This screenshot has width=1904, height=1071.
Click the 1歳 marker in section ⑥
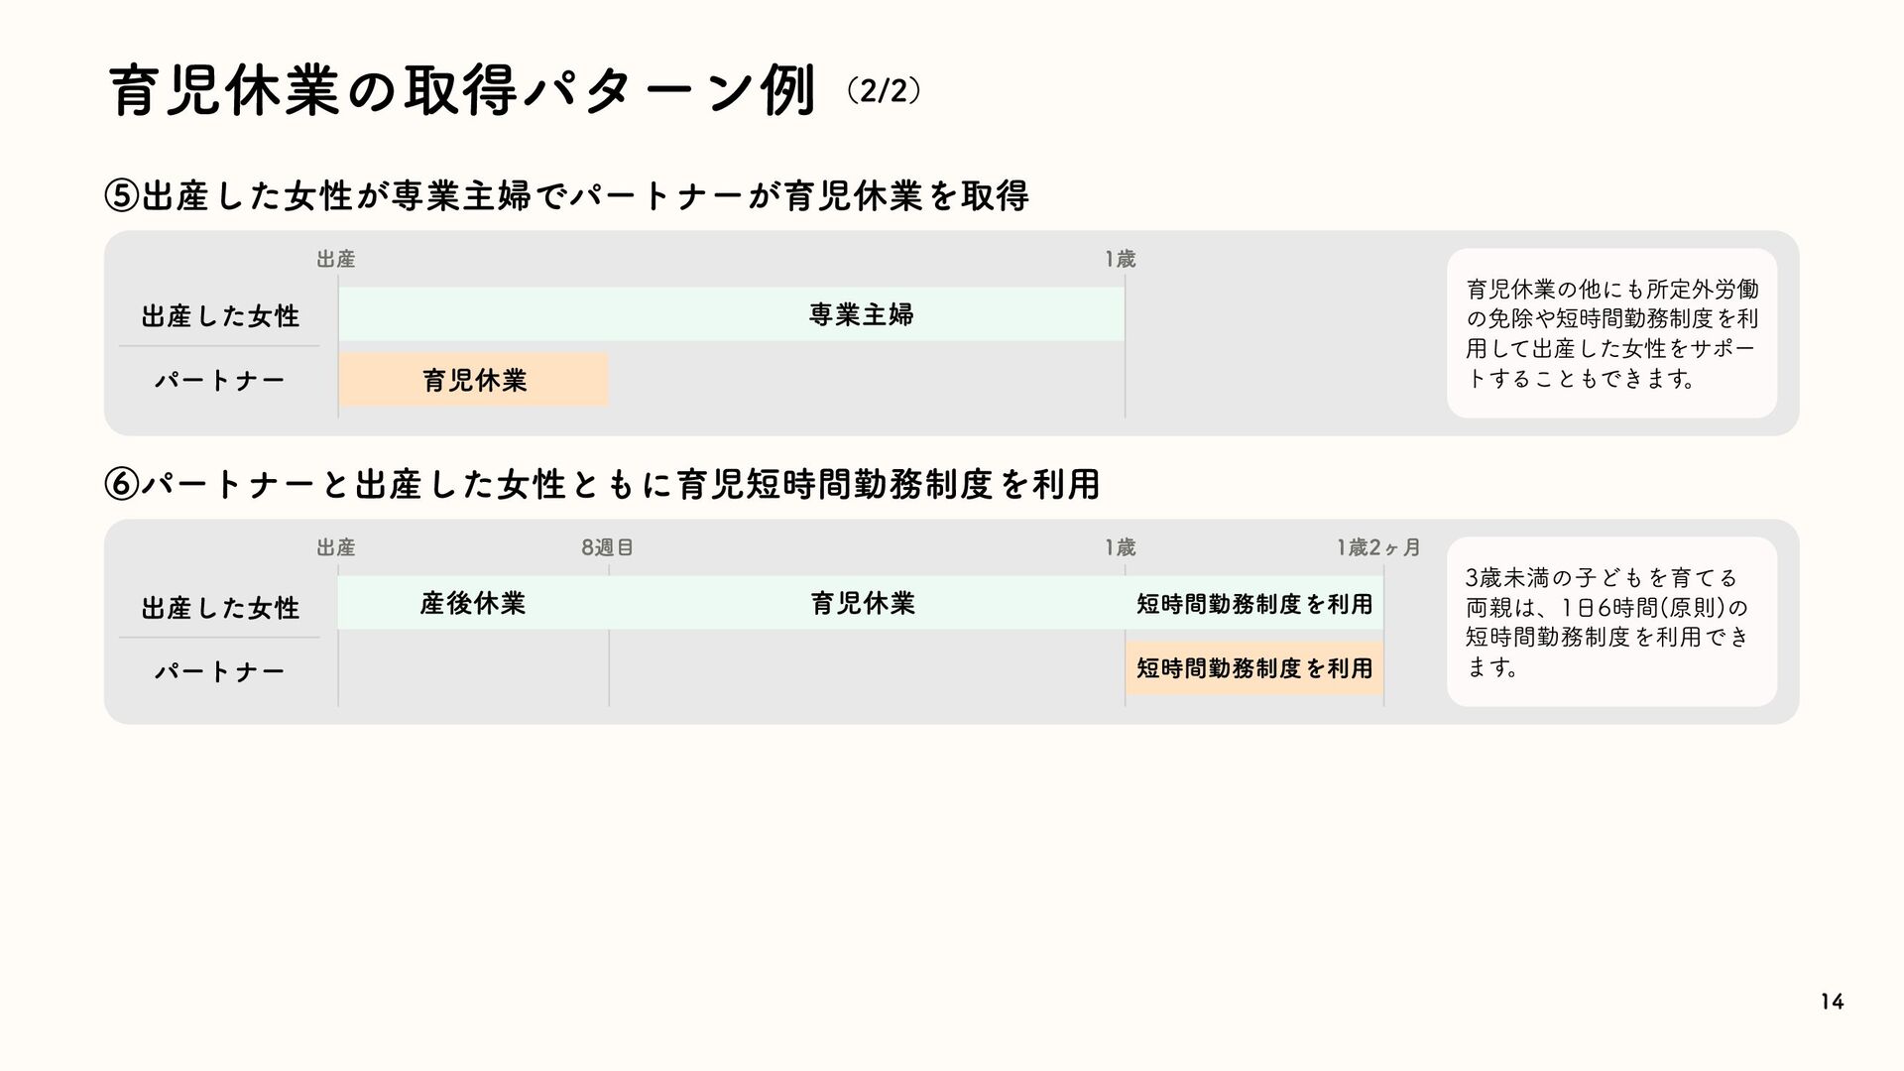pos(1121,547)
